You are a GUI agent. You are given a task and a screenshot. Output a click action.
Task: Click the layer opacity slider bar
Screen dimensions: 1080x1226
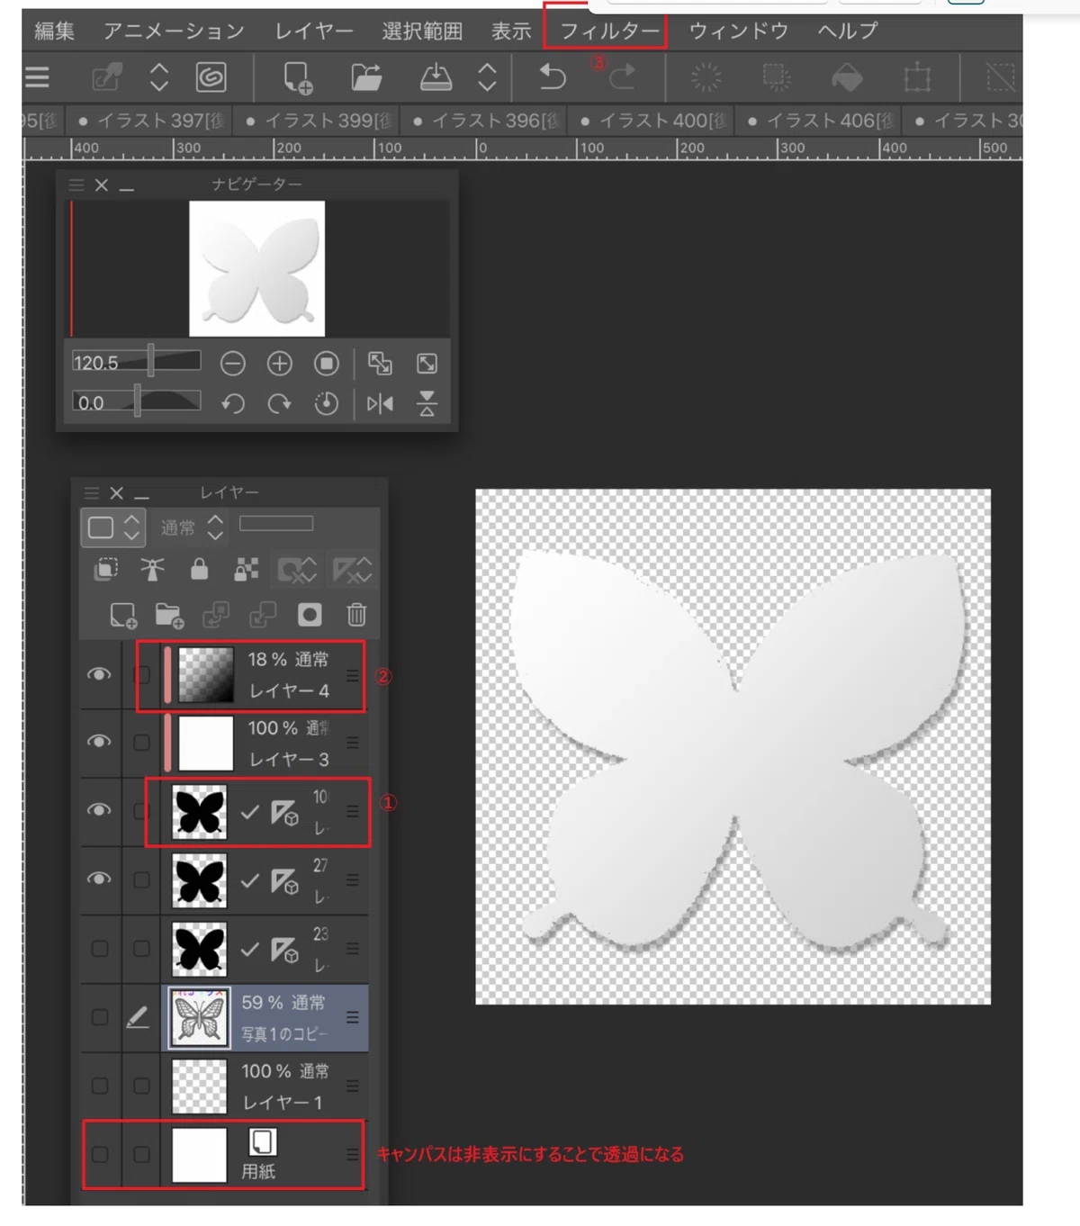(276, 524)
